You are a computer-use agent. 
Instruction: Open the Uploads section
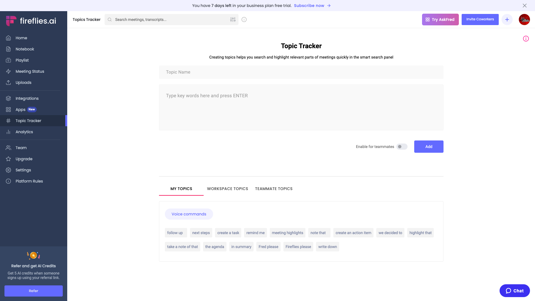pos(8,82)
